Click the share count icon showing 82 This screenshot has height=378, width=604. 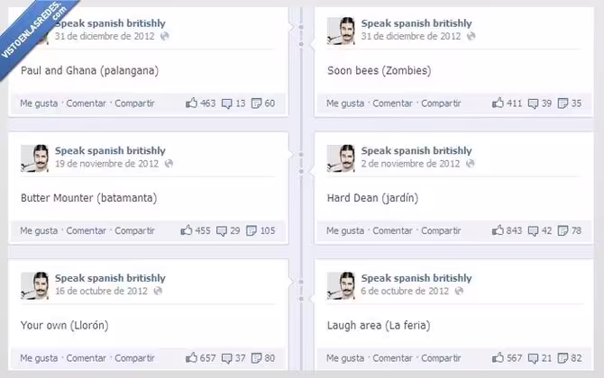[x=563, y=358]
